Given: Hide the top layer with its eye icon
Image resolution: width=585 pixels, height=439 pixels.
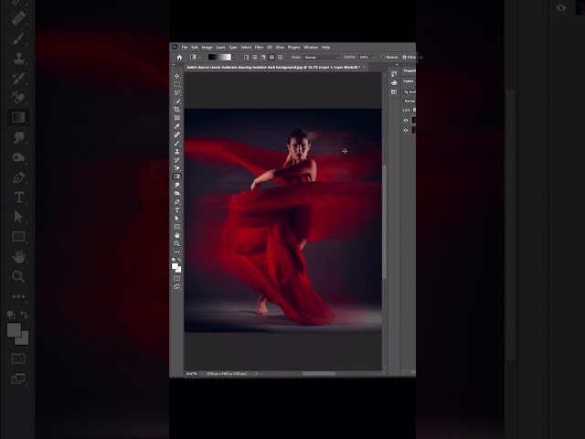Looking at the screenshot, I should pos(406,120).
